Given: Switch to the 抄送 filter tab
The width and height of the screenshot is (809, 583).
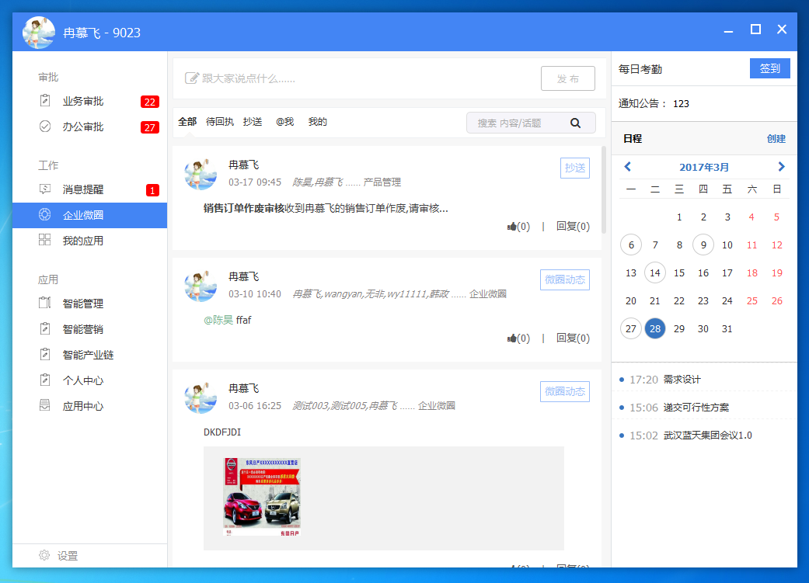Looking at the screenshot, I should 253,122.
